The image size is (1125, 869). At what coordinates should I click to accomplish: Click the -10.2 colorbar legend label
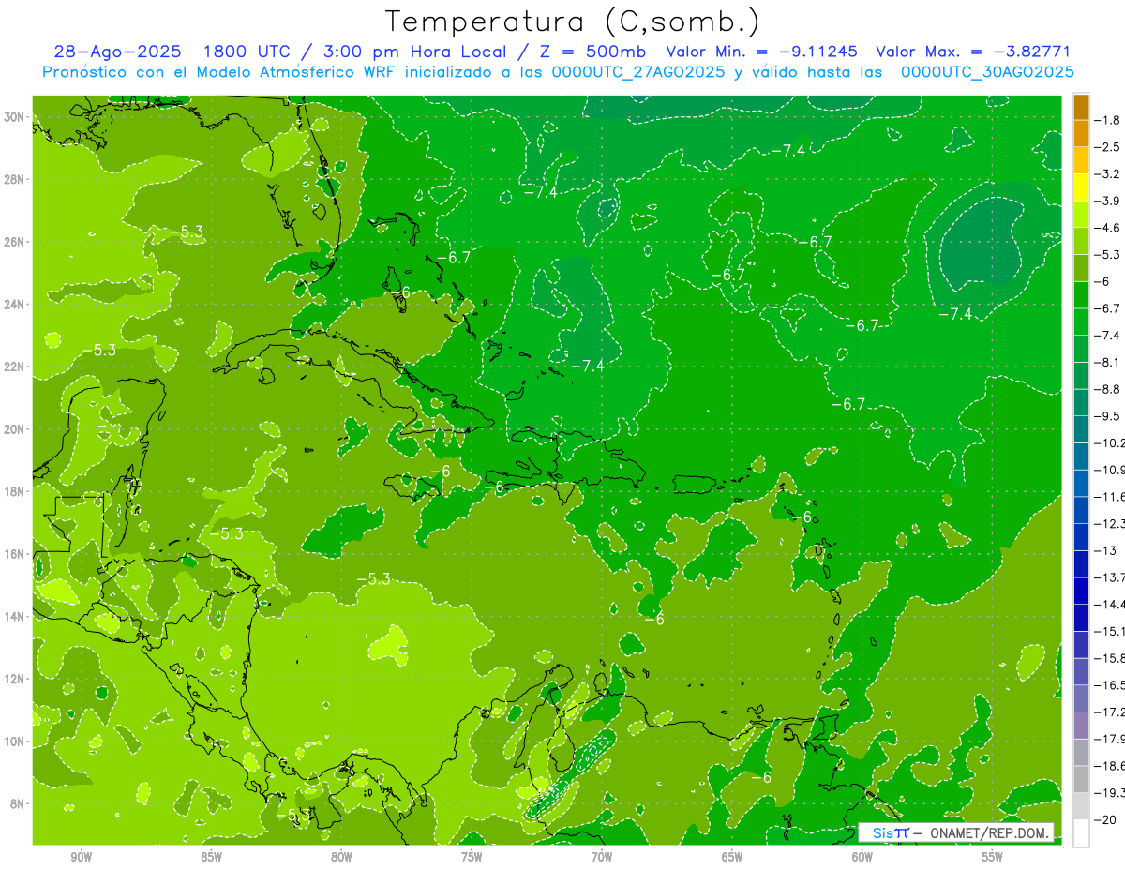tap(1109, 442)
